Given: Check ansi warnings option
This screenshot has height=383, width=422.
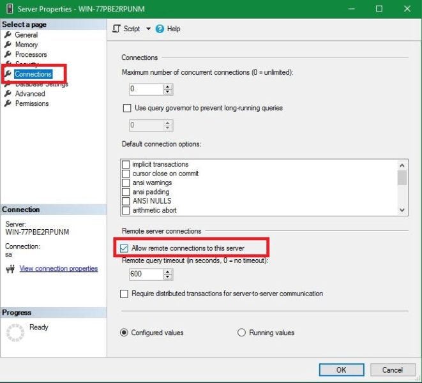Looking at the screenshot, I should [x=126, y=183].
